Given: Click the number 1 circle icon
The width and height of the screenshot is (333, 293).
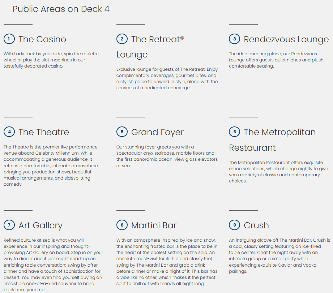Looking at the screenshot, I should point(9,39).
